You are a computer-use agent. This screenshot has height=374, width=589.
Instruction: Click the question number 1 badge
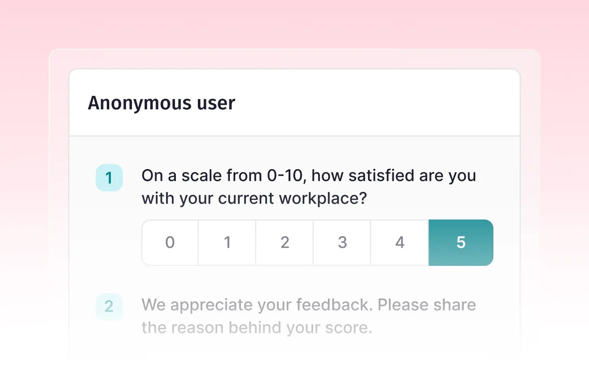pyautogui.click(x=109, y=178)
